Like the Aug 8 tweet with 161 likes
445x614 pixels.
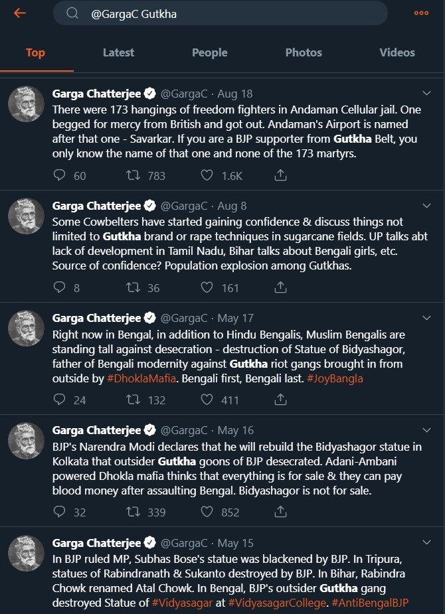coord(207,287)
